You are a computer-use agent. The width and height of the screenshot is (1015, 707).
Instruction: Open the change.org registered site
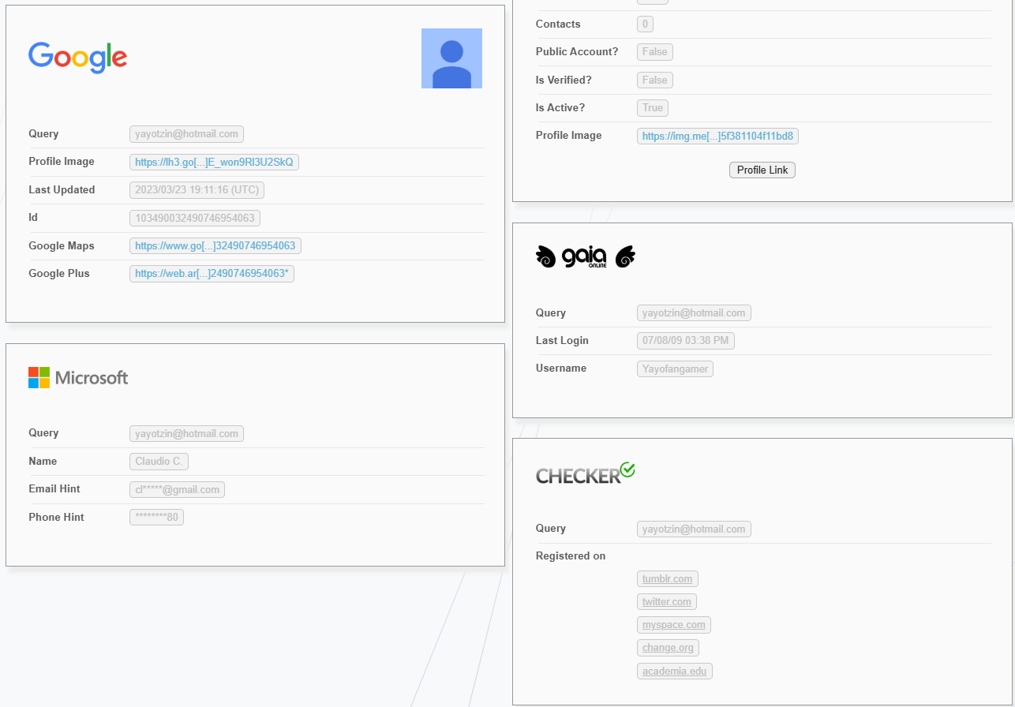(668, 648)
